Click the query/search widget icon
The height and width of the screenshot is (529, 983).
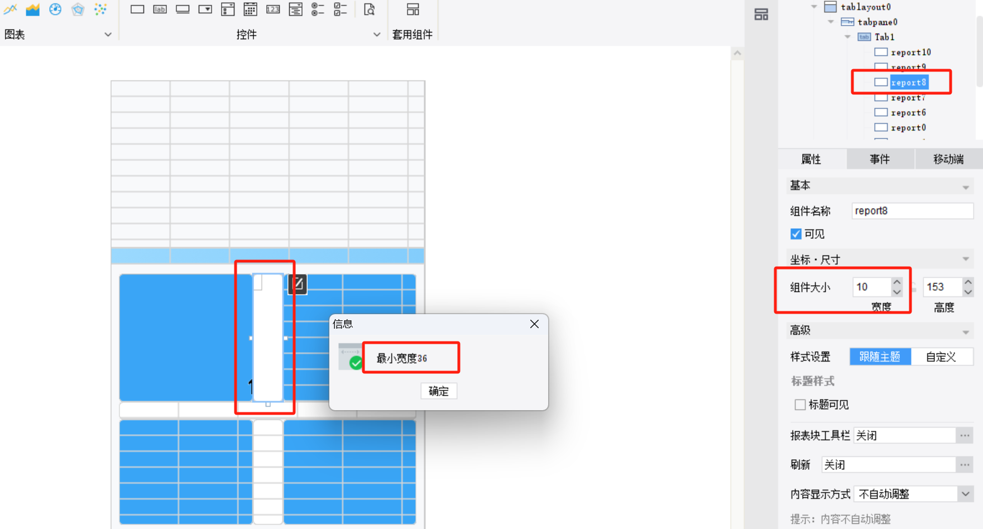[369, 9]
